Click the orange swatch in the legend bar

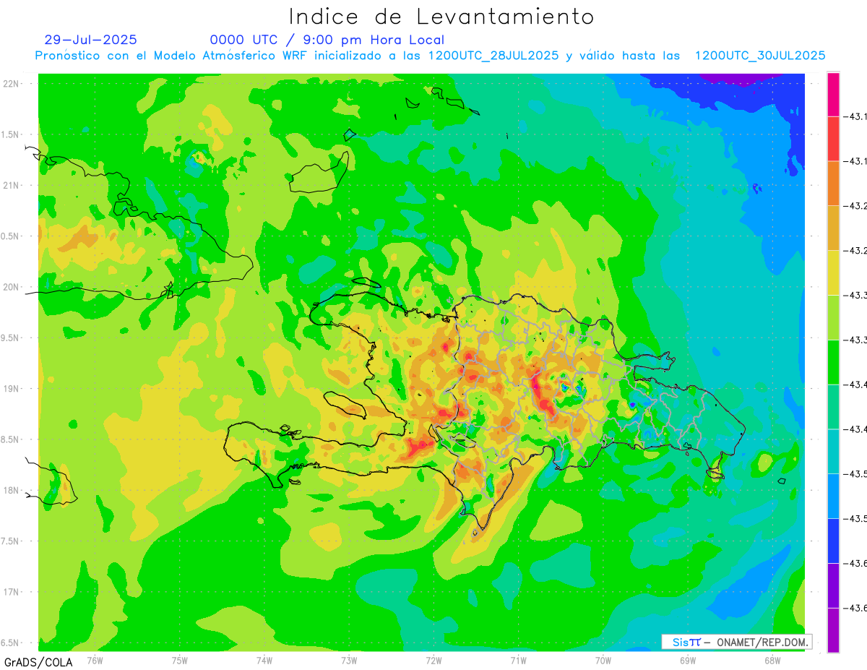[x=833, y=184]
